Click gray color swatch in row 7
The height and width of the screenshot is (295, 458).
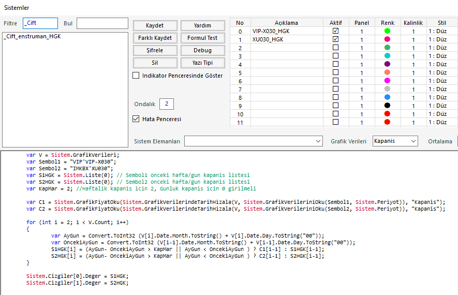click(x=387, y=89)
